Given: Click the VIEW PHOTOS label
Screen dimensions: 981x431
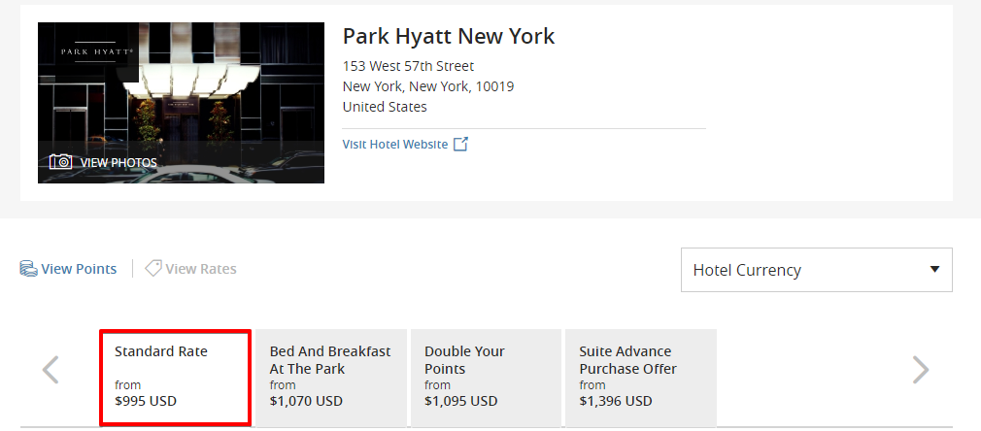Looking at the screenshot, I should [x=118, y=163].
